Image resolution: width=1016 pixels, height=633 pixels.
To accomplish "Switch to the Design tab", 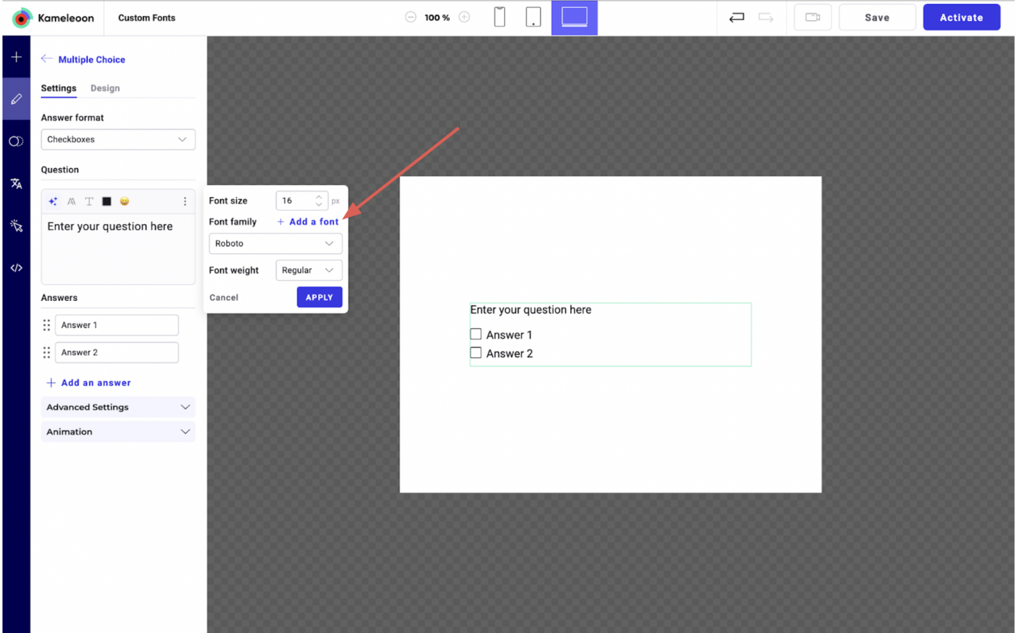I will click(105, 88).
